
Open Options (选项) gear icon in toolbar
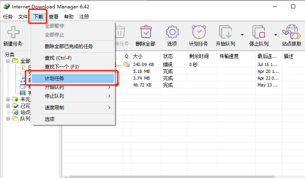172,32
